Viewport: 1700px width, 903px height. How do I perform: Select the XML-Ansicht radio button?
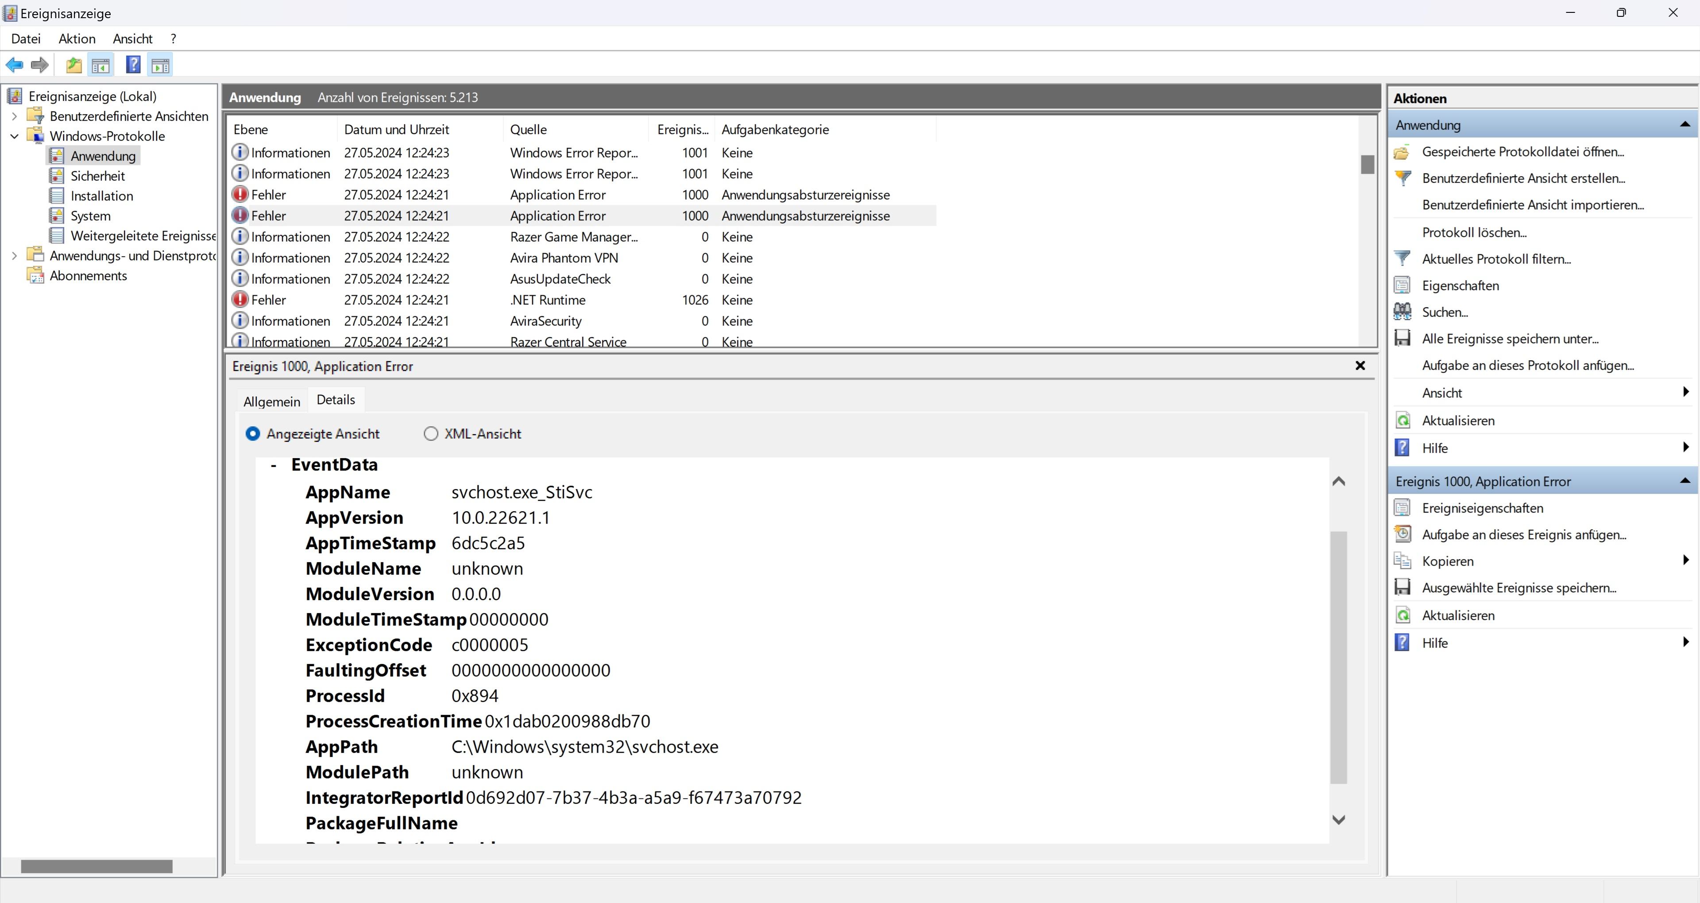[431, 434]
